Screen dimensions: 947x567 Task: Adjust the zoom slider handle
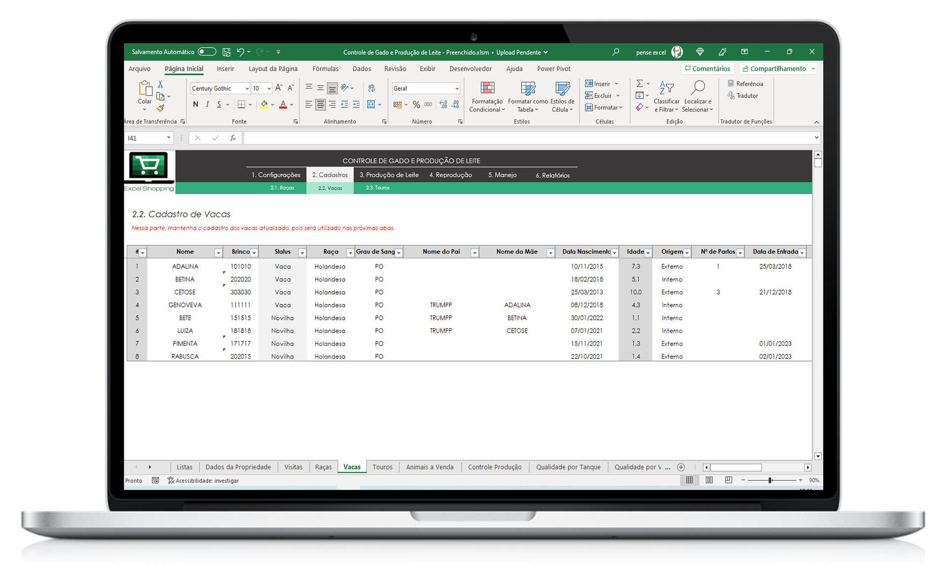point(769,480)
